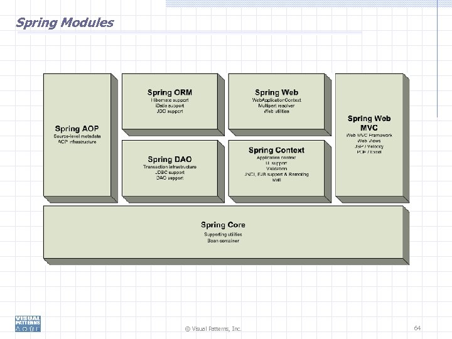
Task: Select the 'Web MVC Framework' line
Action: (369, 135)
